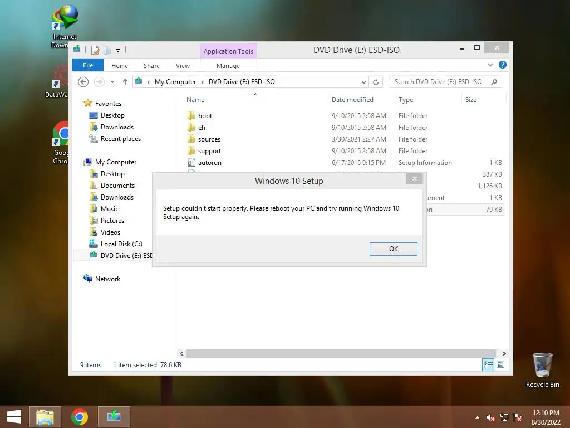Expand the address bar history dropdown
Image resolution: width=570 pixels, height=428 pixels.
[x=363, y=82]
